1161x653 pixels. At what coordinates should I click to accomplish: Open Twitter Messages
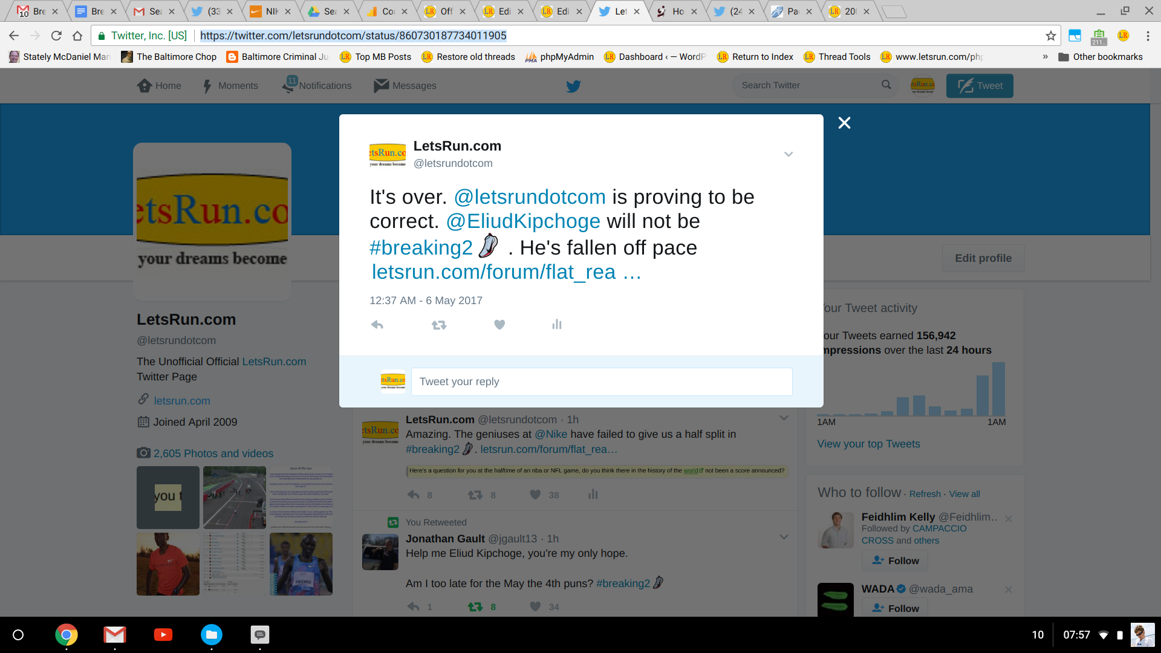click(x=405, y=86)
